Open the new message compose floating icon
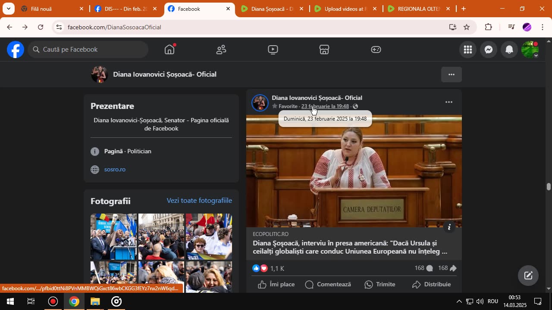 coord(528,276)
